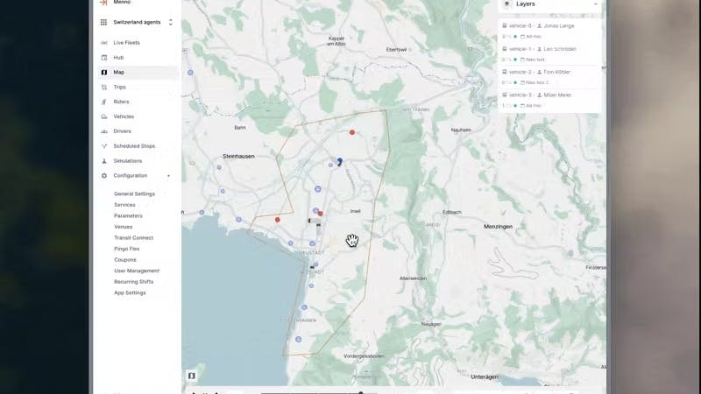Image resolution: width=701 pixels, height=394 pixels.
Task: Open the Hub page
Action: pyautogui.click(x=138, y=58)
